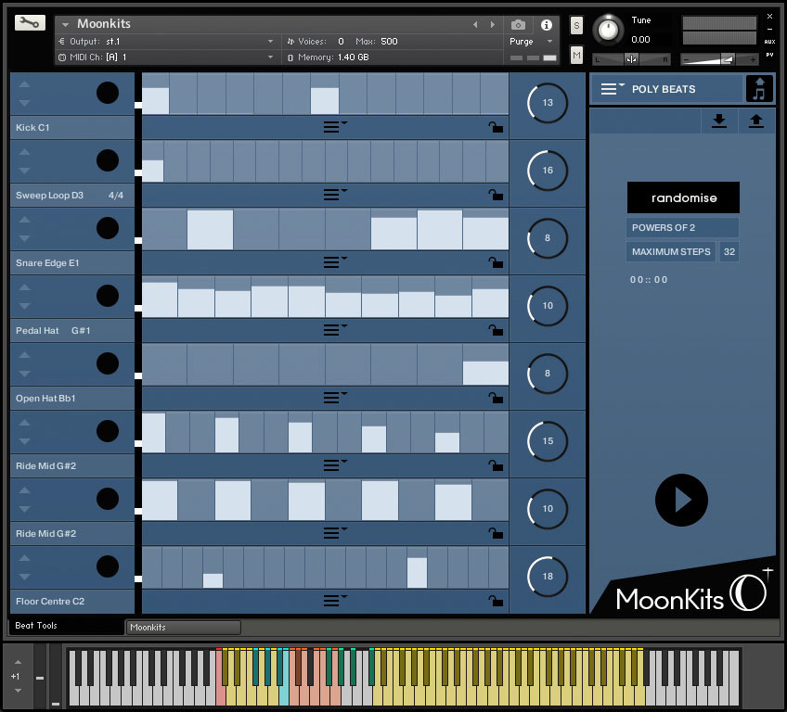Solo the instrument with the S button
Screen dimensions: 787x712
(x=577, y=25)
